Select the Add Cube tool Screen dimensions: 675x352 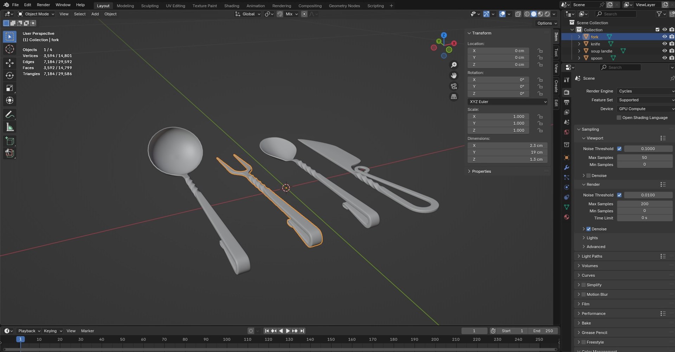pyautogui.click(x=9, y=141)
